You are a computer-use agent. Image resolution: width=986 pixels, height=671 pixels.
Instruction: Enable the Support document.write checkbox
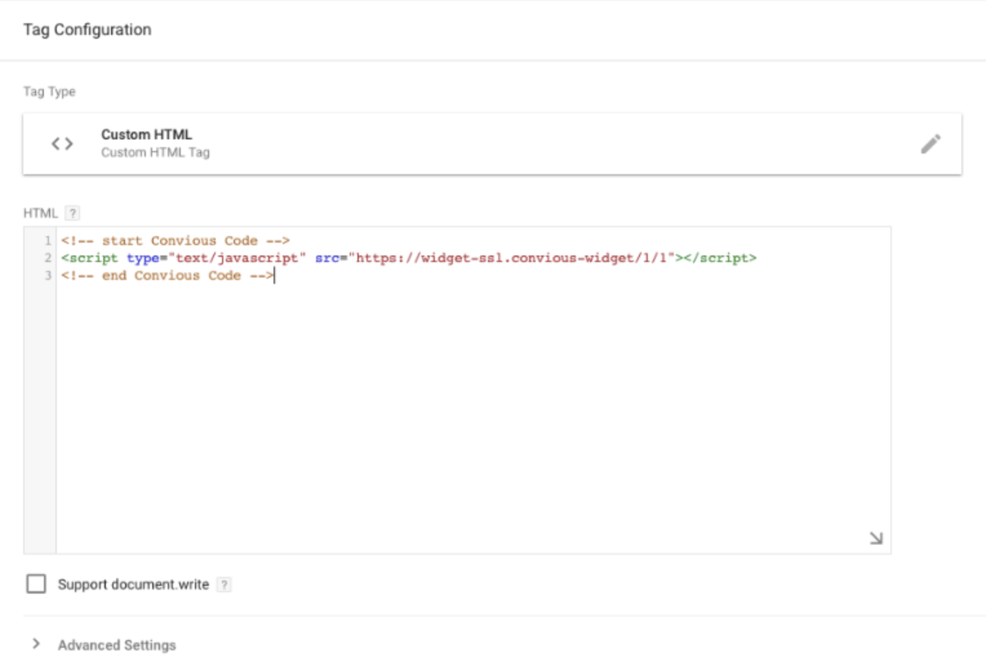tap(36, 584)
